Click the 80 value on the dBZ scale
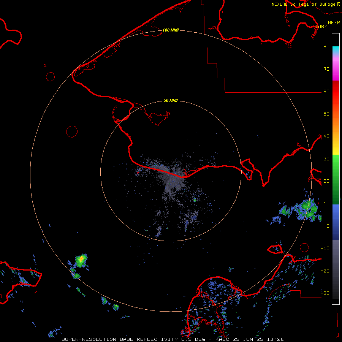This screenshot has height=342, width=342. (x=326, y=46)
